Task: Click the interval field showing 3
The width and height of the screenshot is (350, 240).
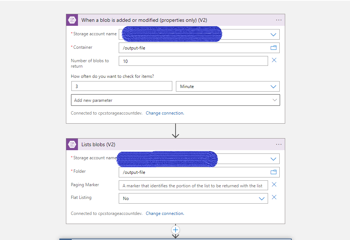Action: (122, 86)
